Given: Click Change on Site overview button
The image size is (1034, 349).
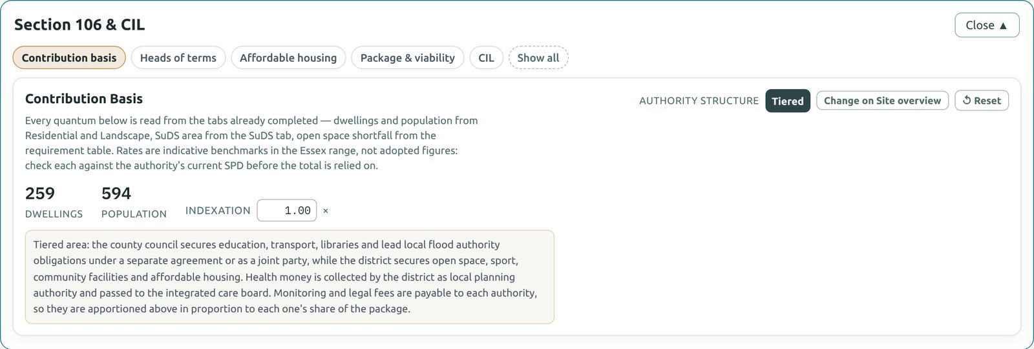Looking at the screenshot, I should (x=882, y=101).
